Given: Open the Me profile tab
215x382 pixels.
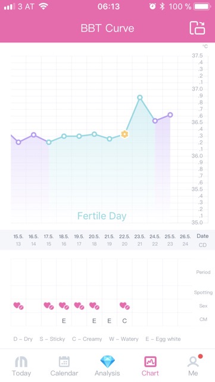Looking at the screenshot, I should coord(193,366).
